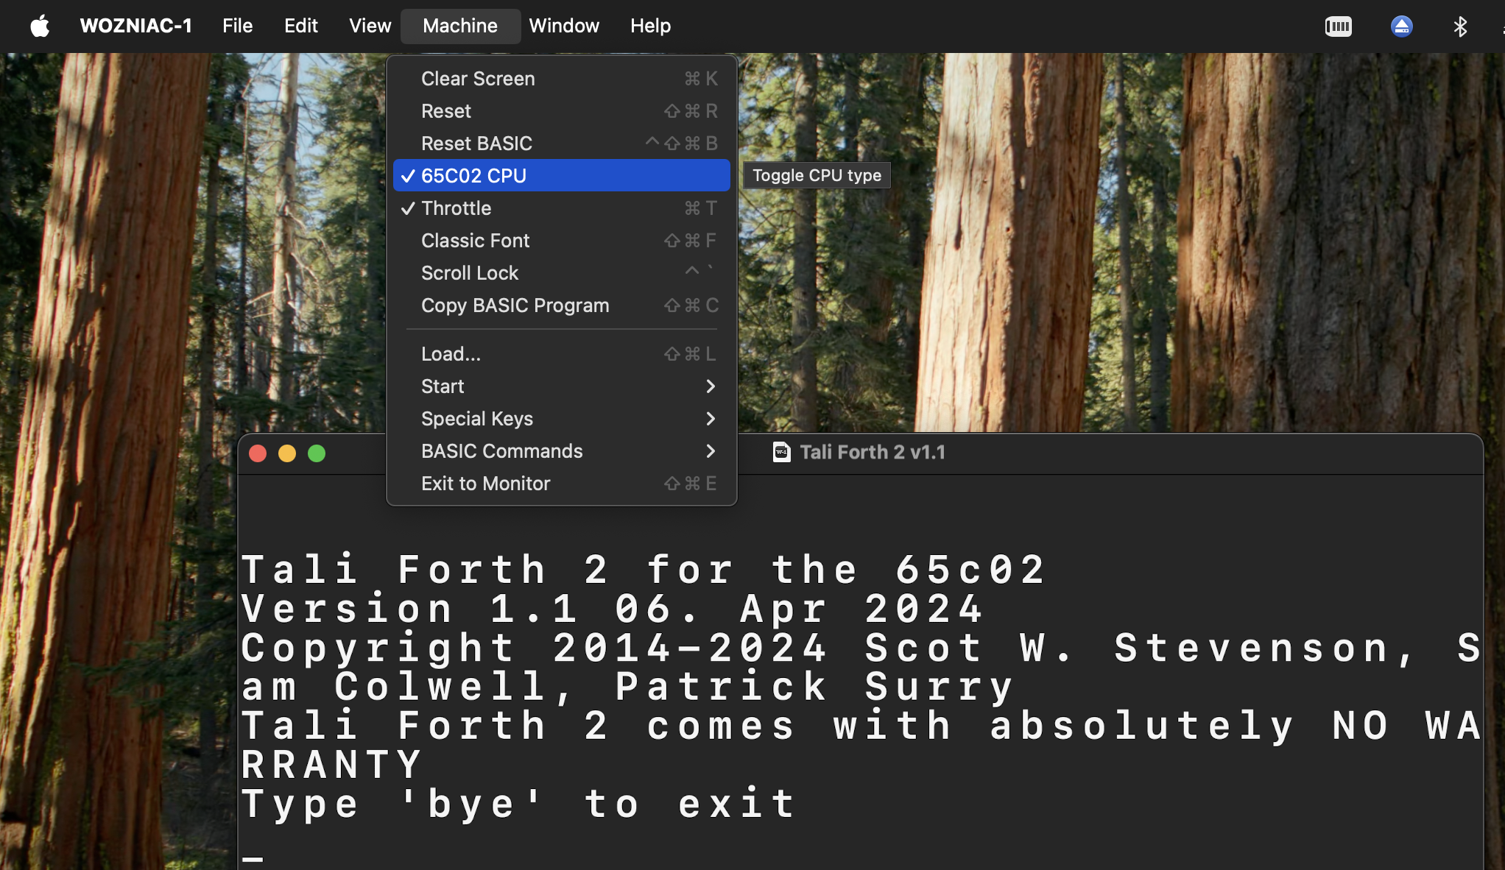Image resolution: width=1505 pixels, height=870 pixels.
Task: Click the battery-style memory status icon
Action: point(1338,27)
